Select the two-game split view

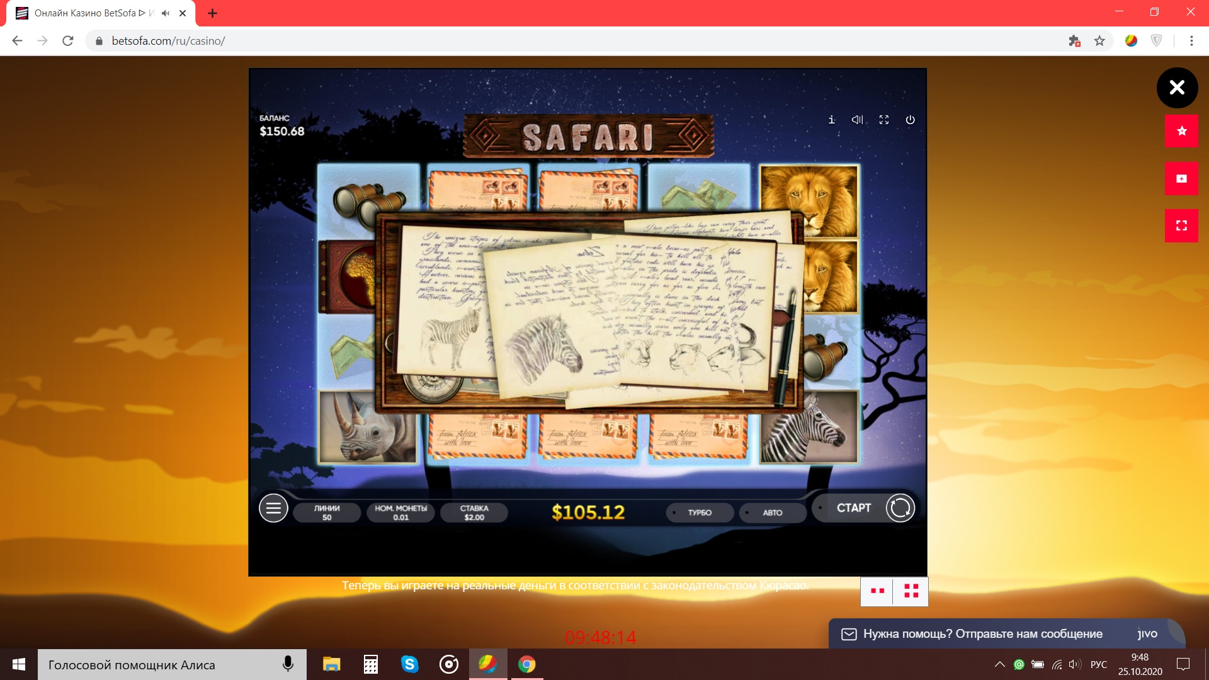click(877, 591)
